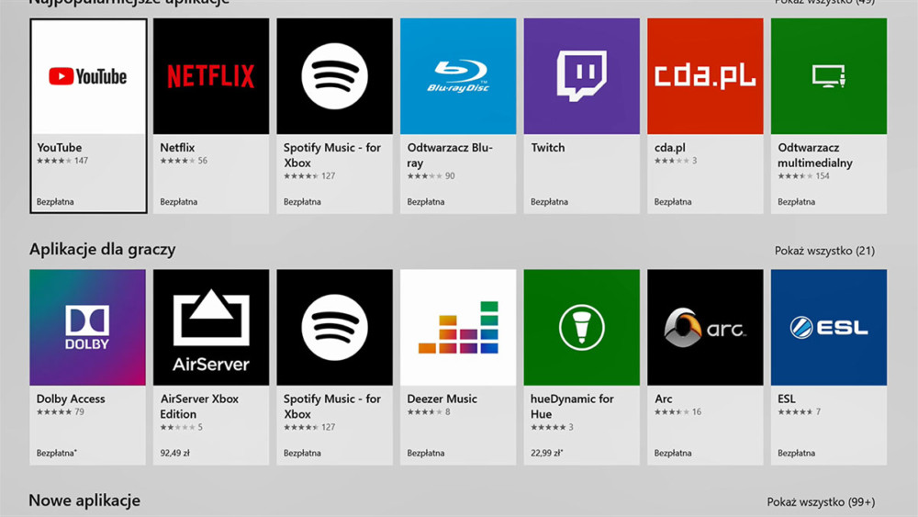This screenshot has width=918, height=517.
Task: Click the 'cda.pl' title text
Action: click(670, 148)
